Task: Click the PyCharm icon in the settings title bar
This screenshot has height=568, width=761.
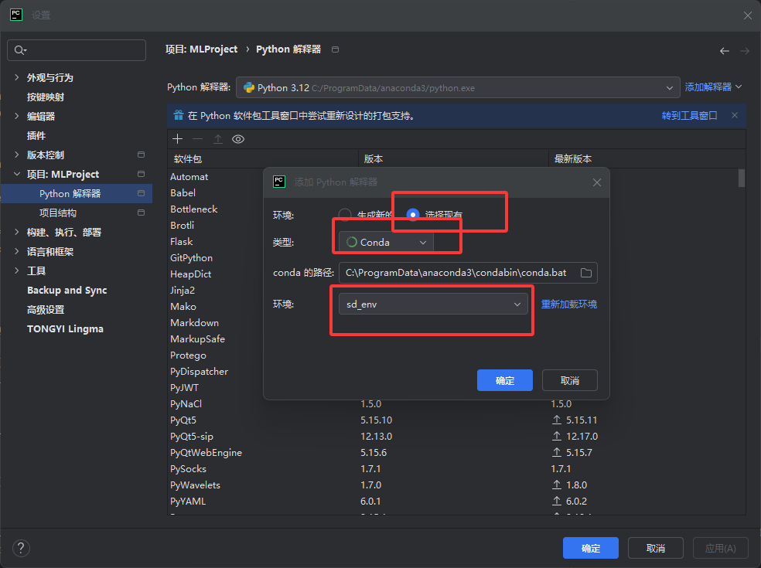Action: click(x=16, y=15)
